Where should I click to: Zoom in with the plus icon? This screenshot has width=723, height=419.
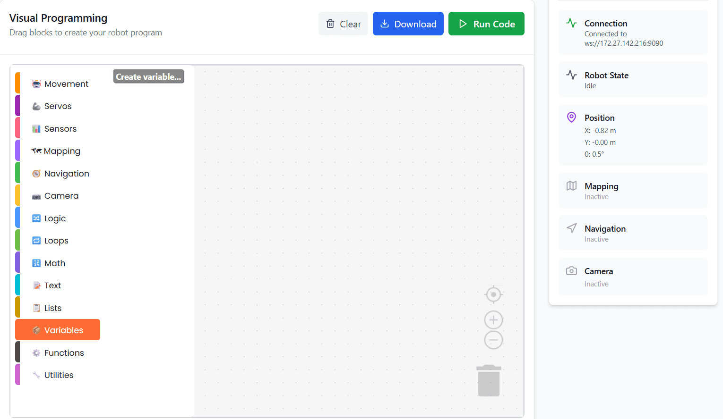click(x=493, y=320)
